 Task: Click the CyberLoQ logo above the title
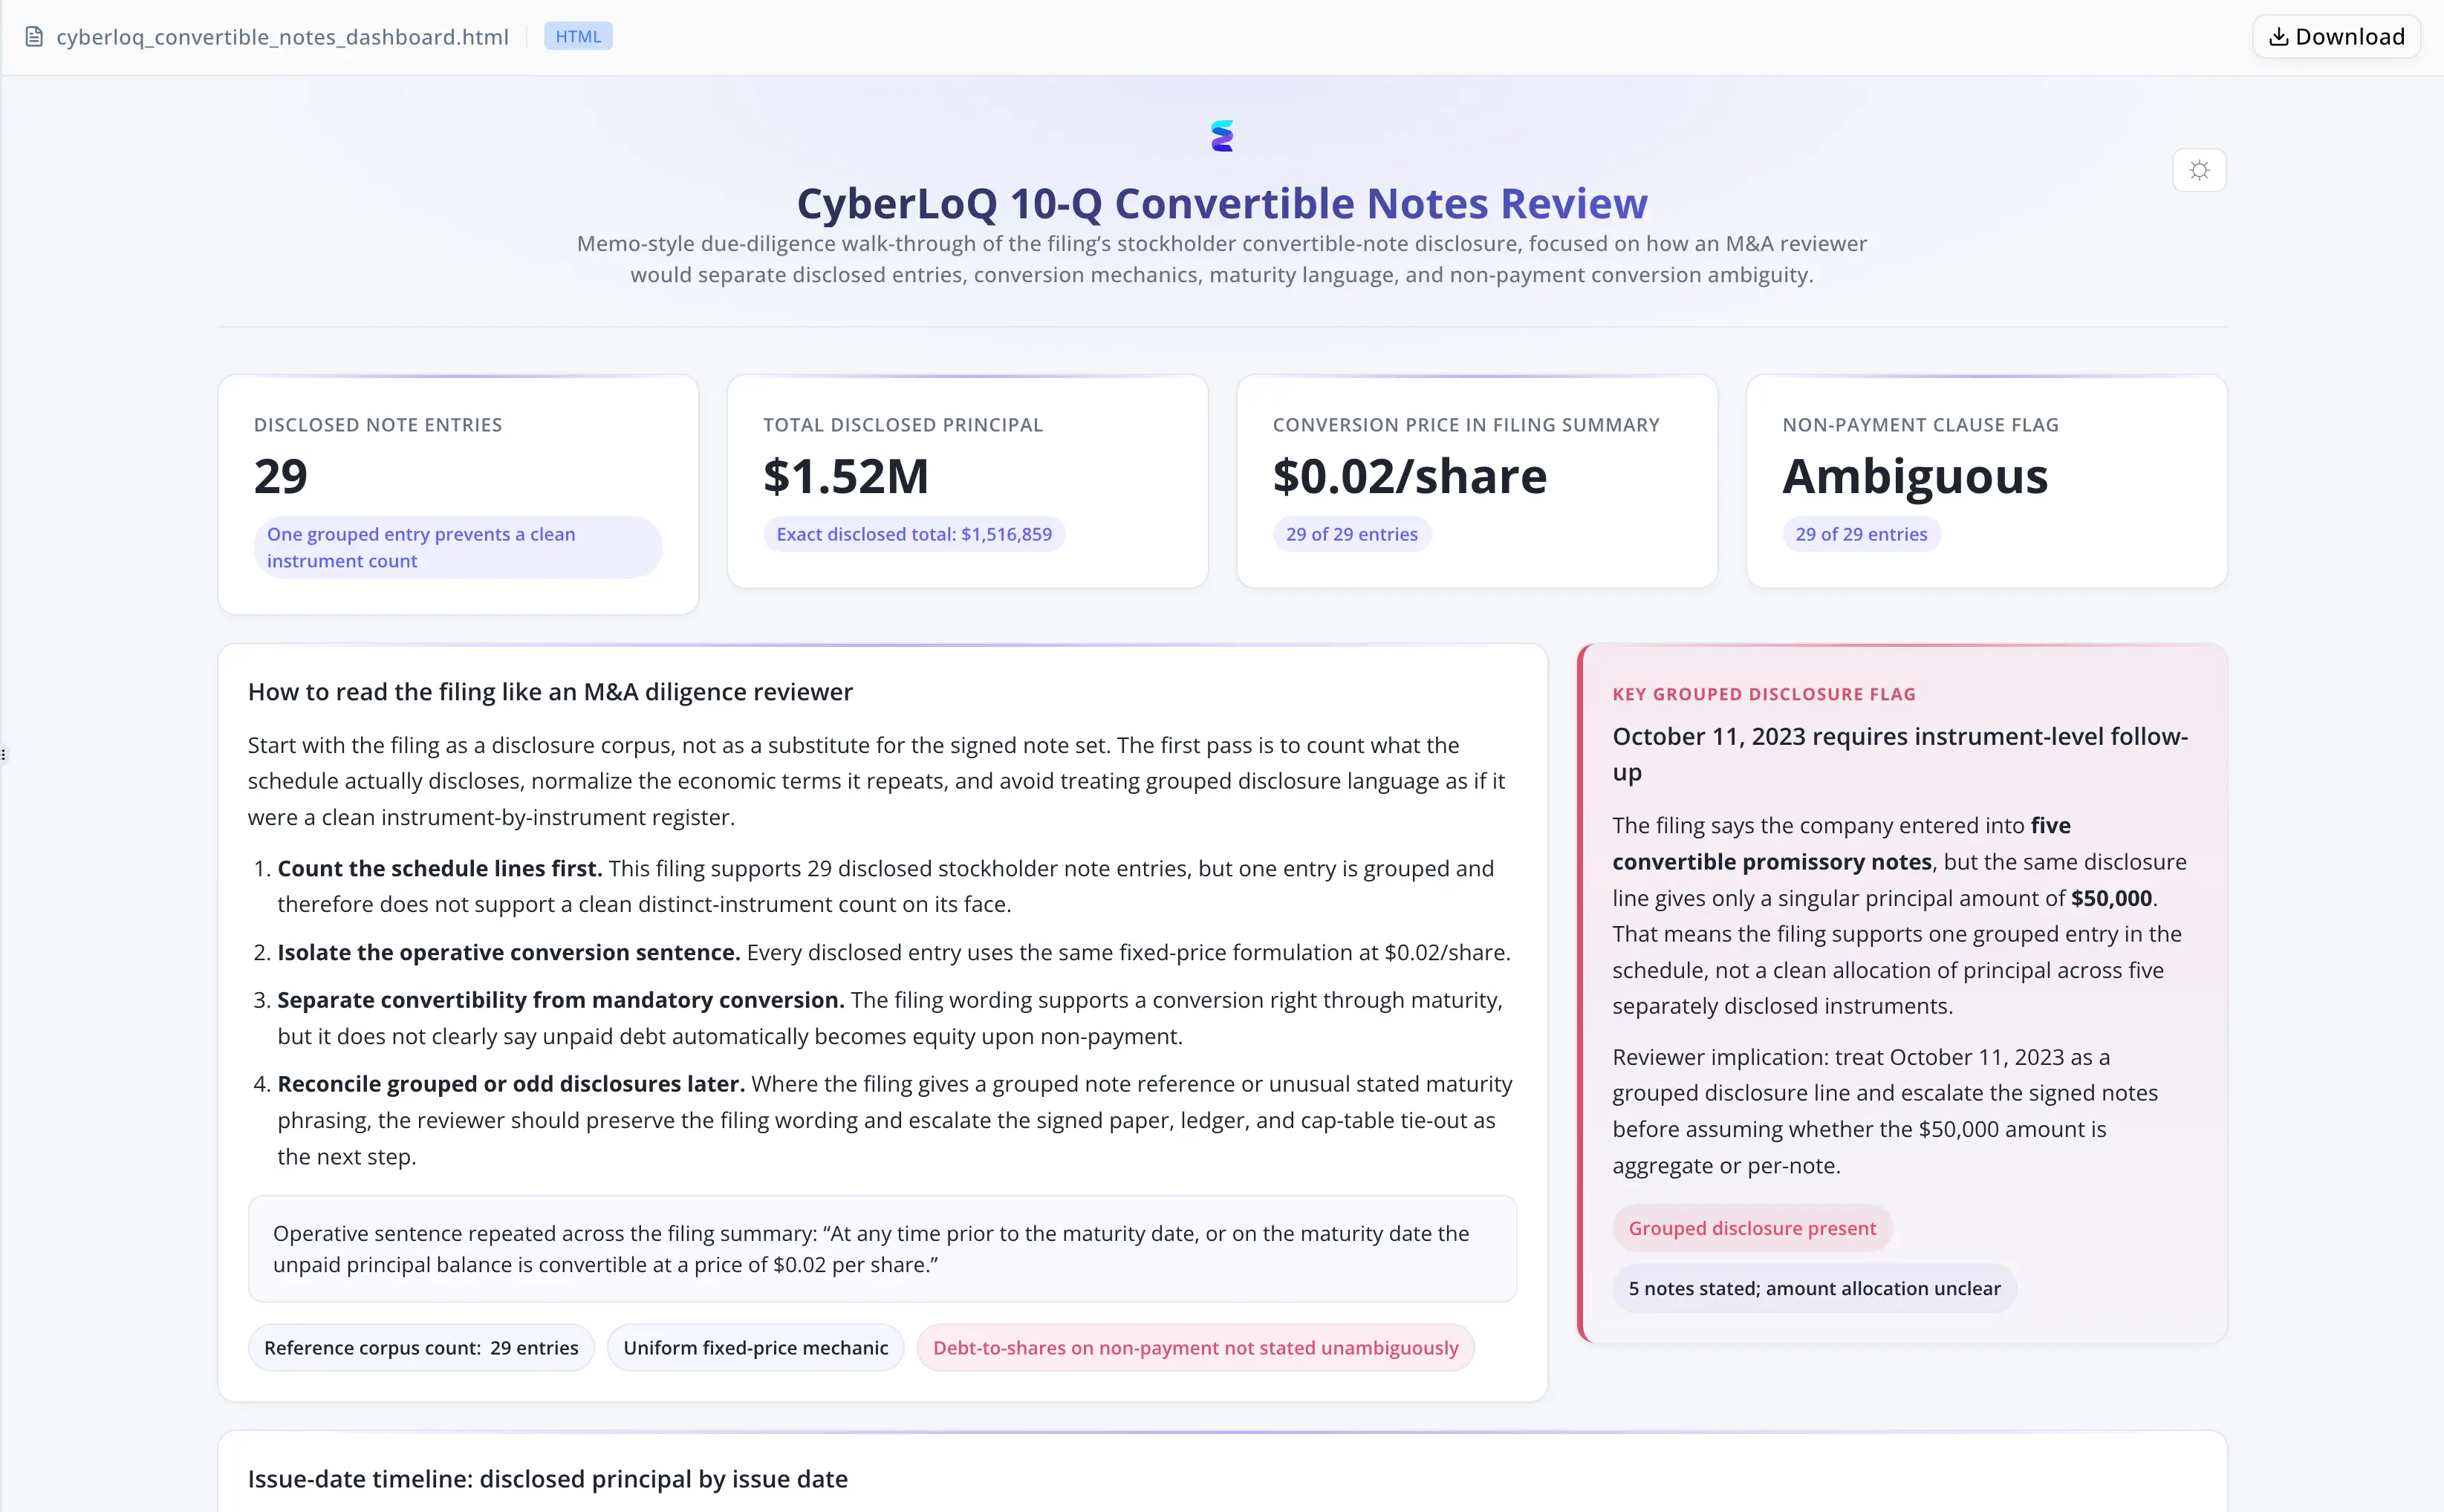(1222, 136)
